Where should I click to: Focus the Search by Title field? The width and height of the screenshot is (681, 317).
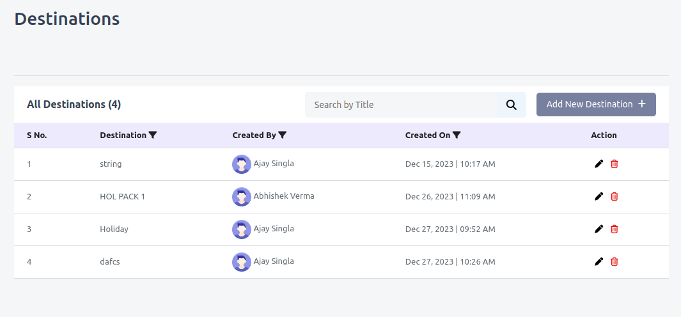point(401,105)
